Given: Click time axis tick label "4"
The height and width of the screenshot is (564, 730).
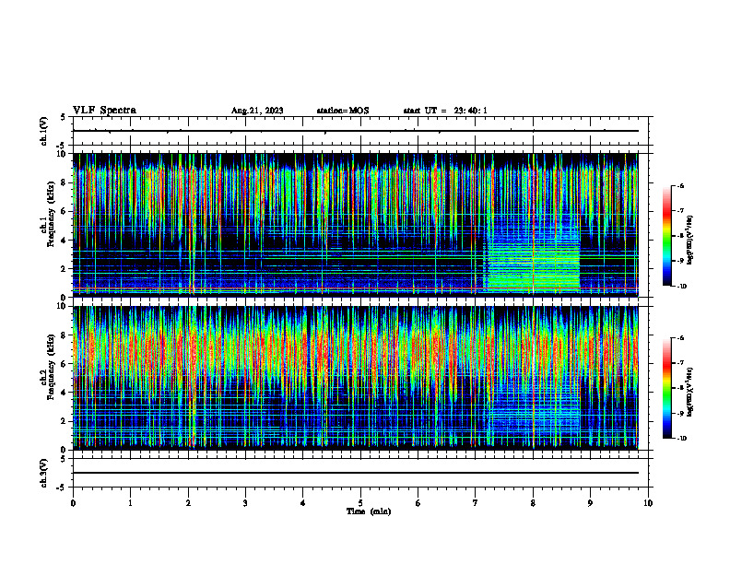Looking at the screenshot, I should pyautogui.click(x=303, y=503).
